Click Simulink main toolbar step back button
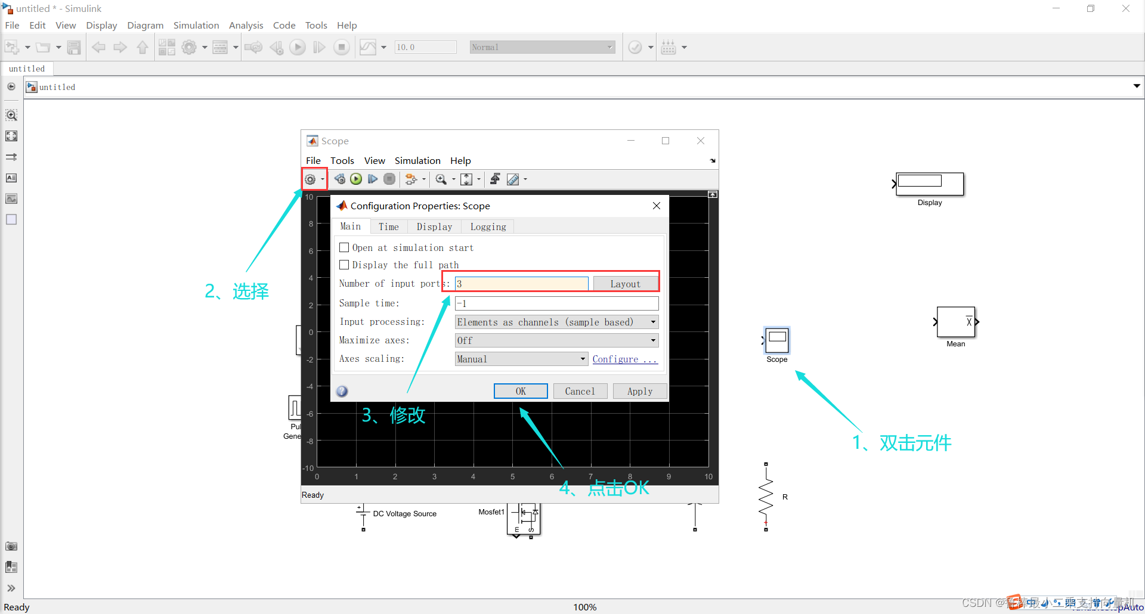The height and width of the screenshot is (614, 1145). click(277, 47)
